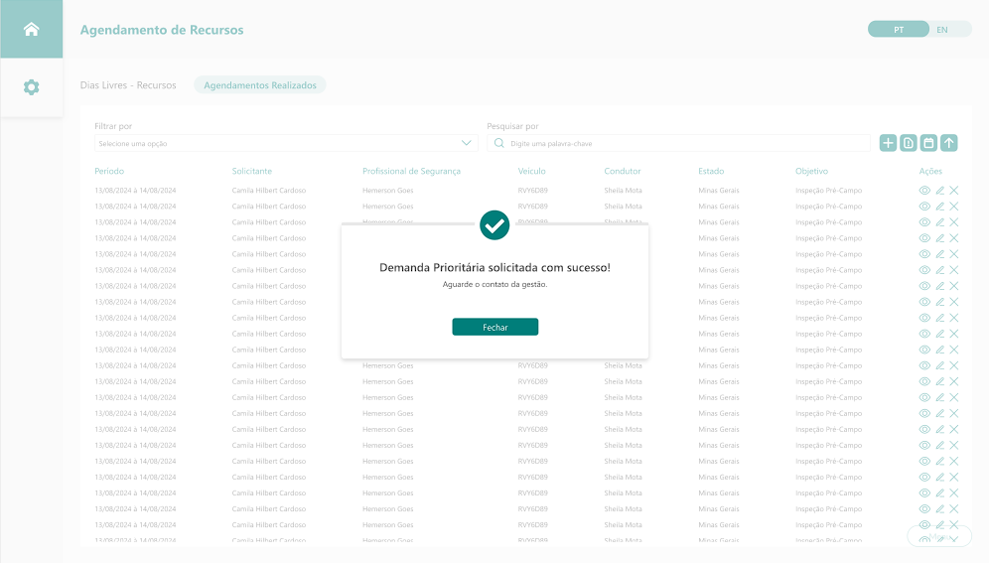989x563 pixels.
Task: Select first row's Inspeção Pré-Campo cell
Action: (x=828, y=191)
